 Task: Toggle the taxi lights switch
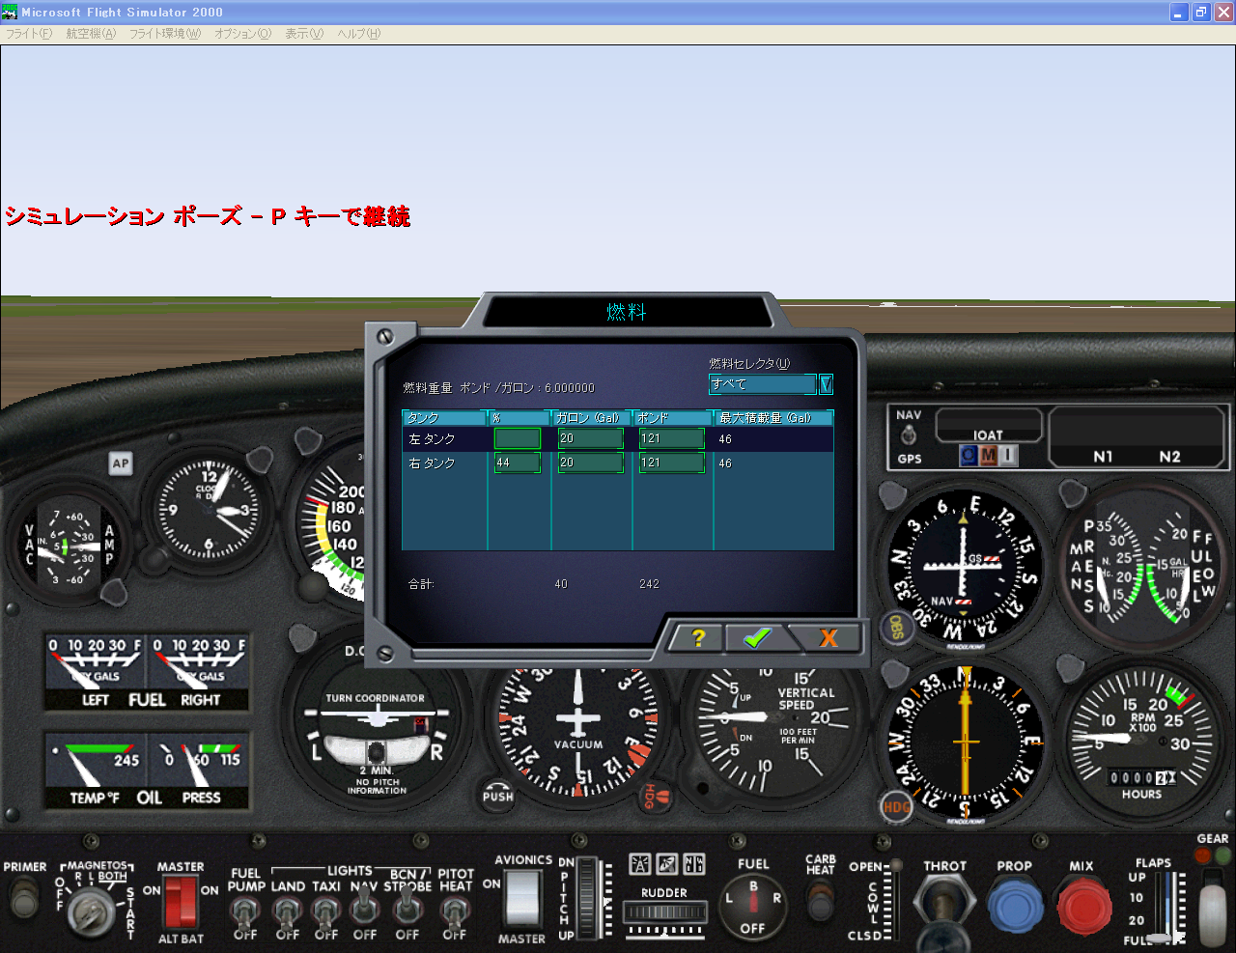326,911
